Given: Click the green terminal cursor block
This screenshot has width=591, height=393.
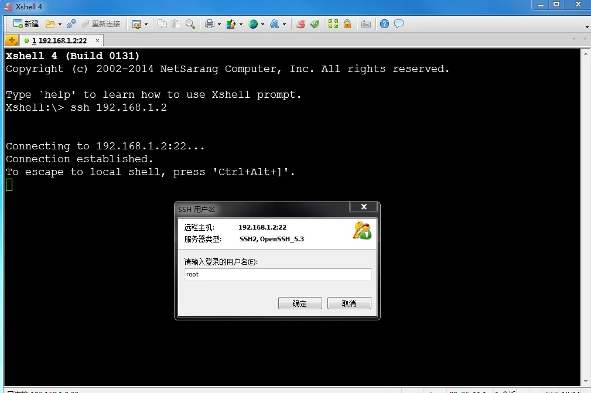Looking at the screenshot, I should 9,184.
